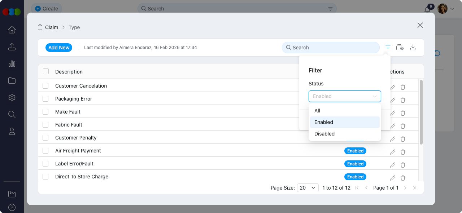The width and height of the screenshot is (462, 213).
Task: Open the filter options icon on the toolbar
Action: coord(388,47)
